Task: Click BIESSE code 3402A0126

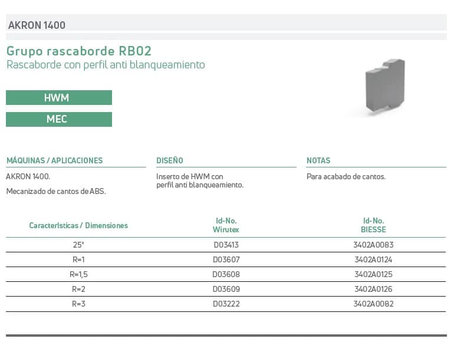Action: pos(373,289)
